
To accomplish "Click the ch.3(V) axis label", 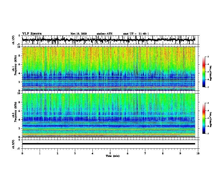I will (x=14, y=144).
